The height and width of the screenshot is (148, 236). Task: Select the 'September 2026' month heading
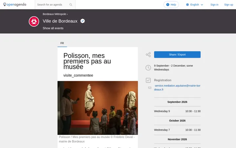click(177, 102)
